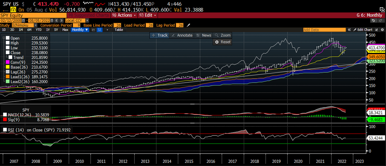Click the gray Lag(26) swatch
Screen dimensions: 386x166
point(7,72)
